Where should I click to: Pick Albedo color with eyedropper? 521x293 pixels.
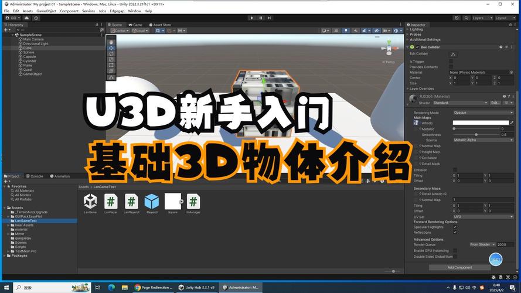click(x=512, y=123)
